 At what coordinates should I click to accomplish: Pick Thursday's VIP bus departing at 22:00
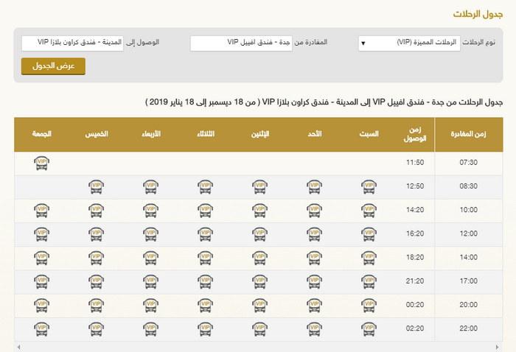coord(96,328)
